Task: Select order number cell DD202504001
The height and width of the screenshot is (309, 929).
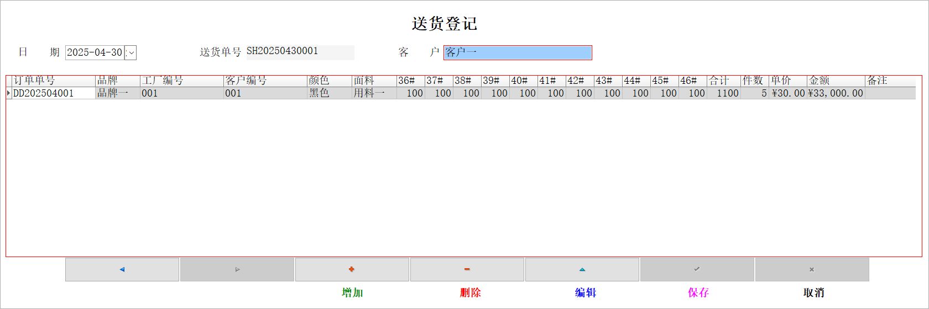Action: (x=54, y=93)
